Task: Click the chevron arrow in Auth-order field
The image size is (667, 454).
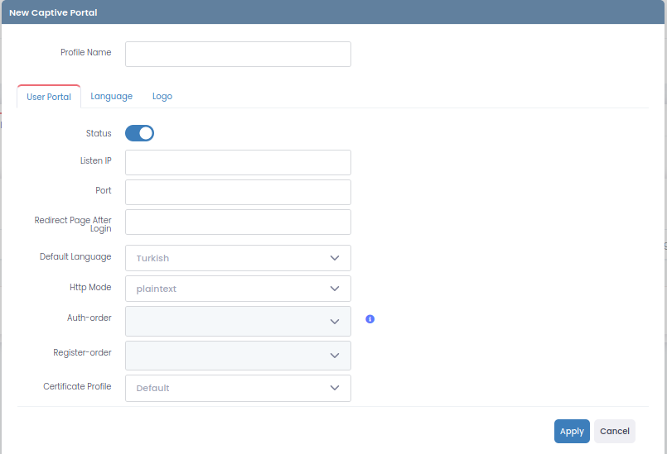Action: pyautogui.click(x=335, y=322)
